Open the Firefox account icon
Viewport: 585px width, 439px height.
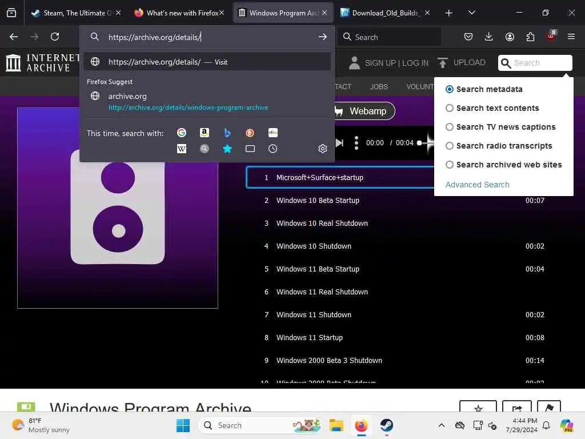click(510, 37)
